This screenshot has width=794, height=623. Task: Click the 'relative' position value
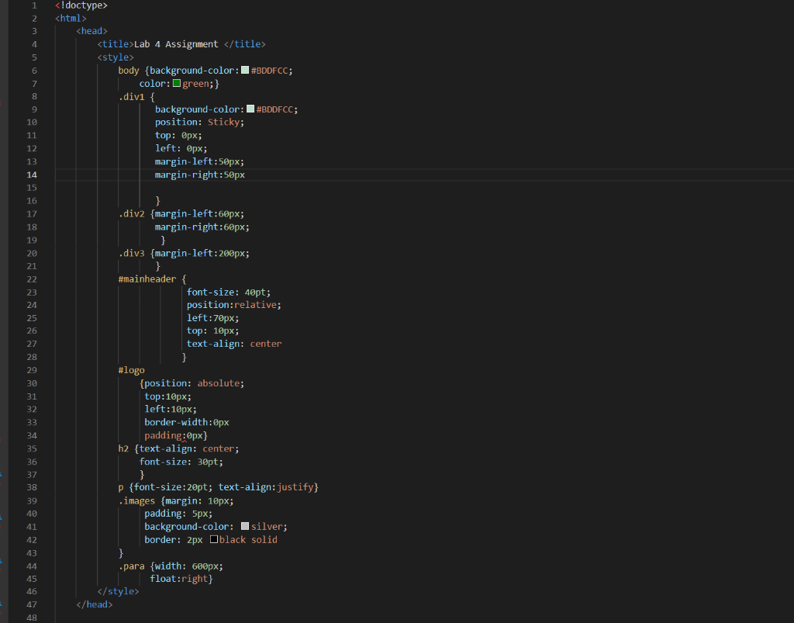(x=255, y=305)
